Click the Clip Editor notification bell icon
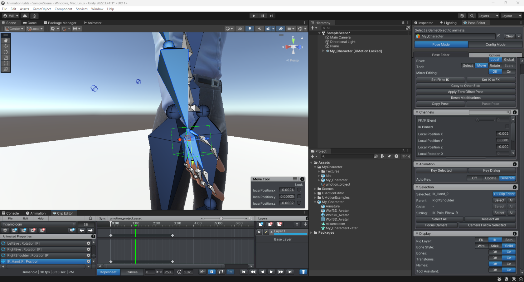 [x=90, y=218]
